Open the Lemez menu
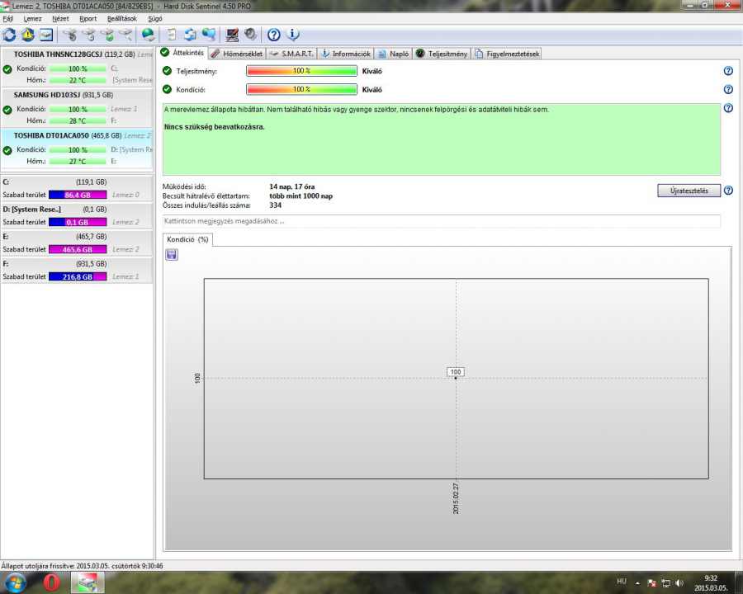 click(32, 18)
